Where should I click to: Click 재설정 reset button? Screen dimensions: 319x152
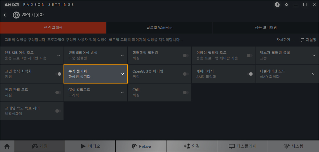tap(309, 40)
